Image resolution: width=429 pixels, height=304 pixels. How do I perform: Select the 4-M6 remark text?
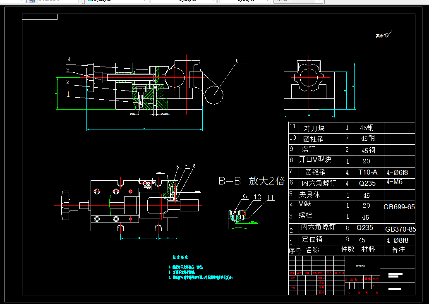click(394, 182)
